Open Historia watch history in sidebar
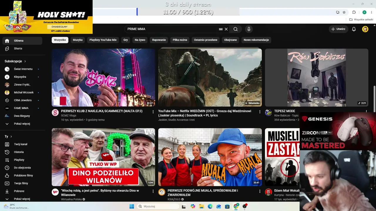 (22, 152)
